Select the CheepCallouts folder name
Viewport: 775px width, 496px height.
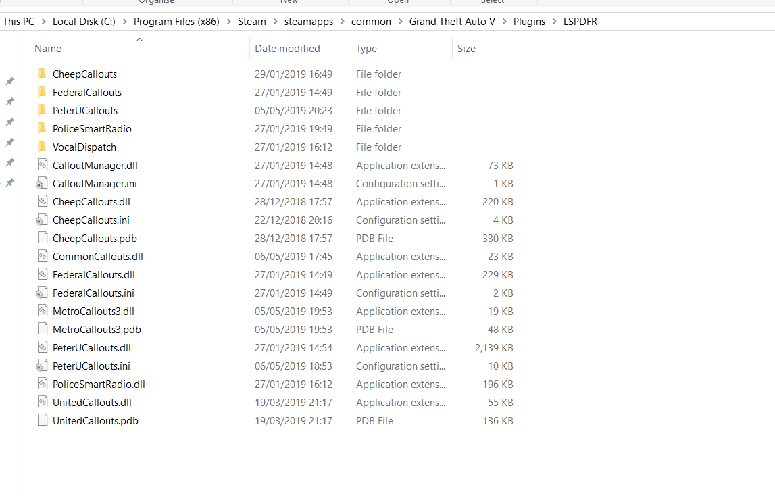click(84, 74)
